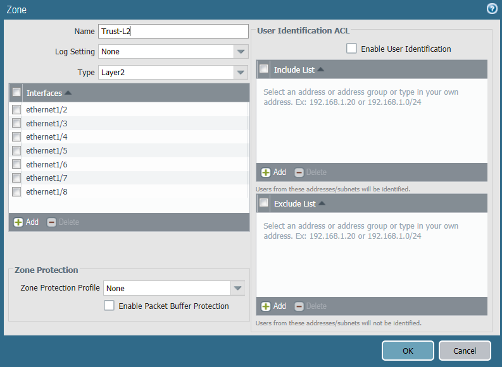
Task: Click the Delete icon under Exclude List
Action: tap(299, 306)
